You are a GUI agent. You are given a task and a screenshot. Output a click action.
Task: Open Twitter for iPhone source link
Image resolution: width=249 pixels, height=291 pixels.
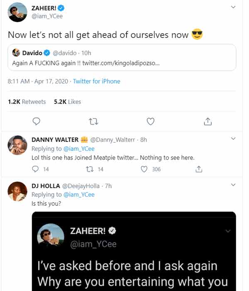coord(97,81)
